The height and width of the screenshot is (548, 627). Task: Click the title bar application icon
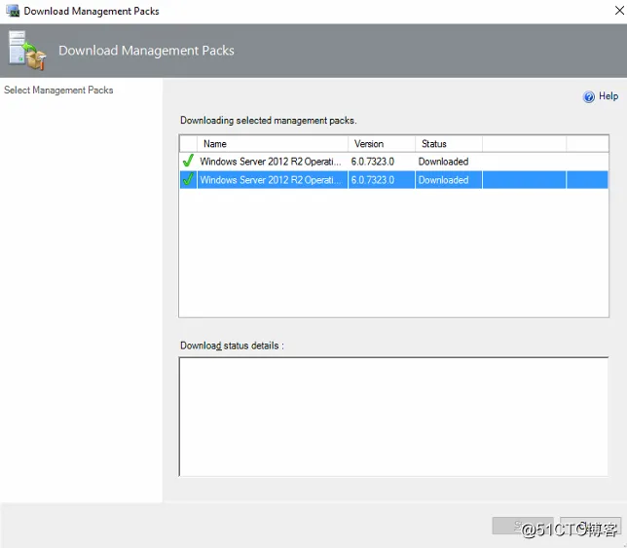click(13, 11)
